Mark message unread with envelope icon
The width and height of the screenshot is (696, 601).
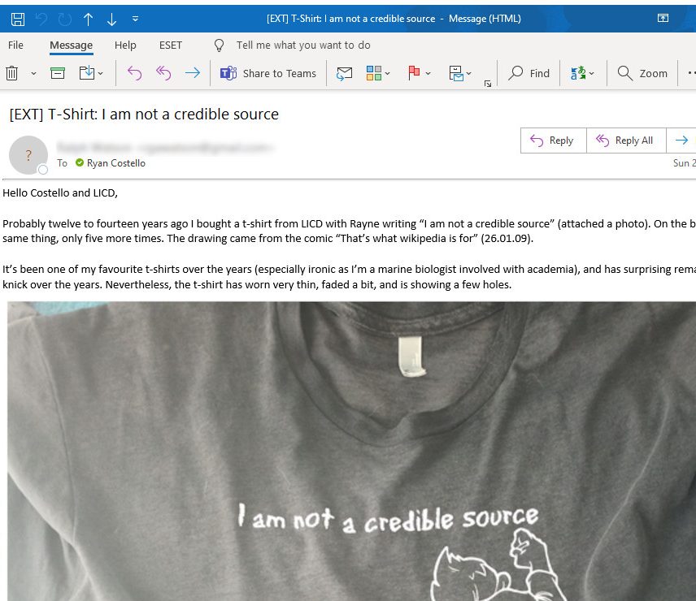click(x=345, y=73)
